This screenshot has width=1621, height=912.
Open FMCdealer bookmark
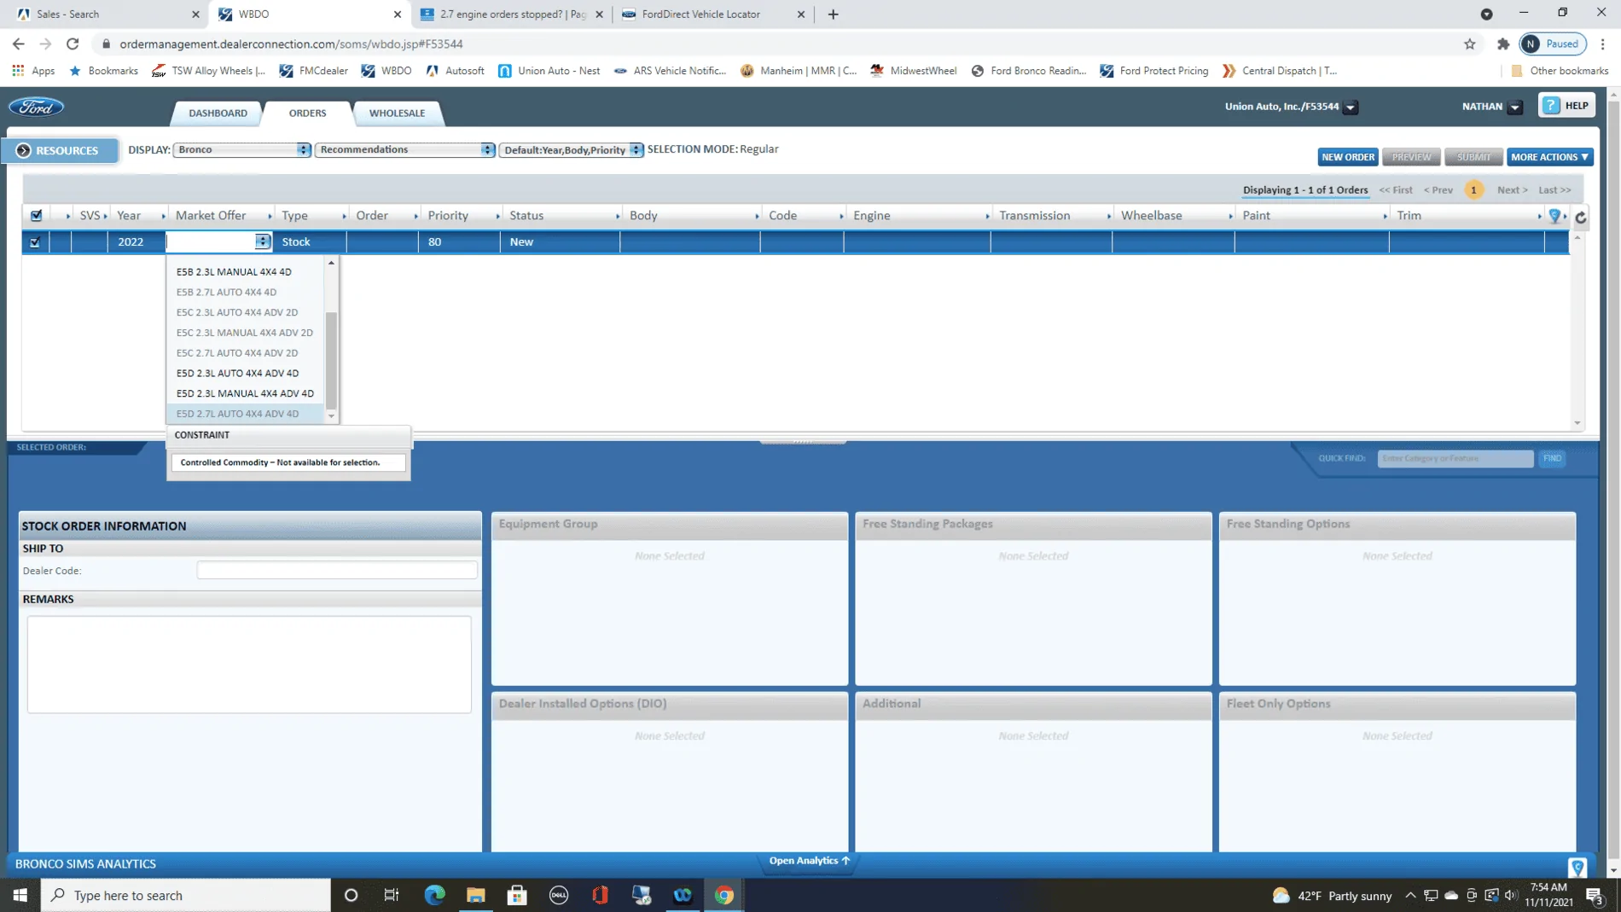tap(313, 71)
